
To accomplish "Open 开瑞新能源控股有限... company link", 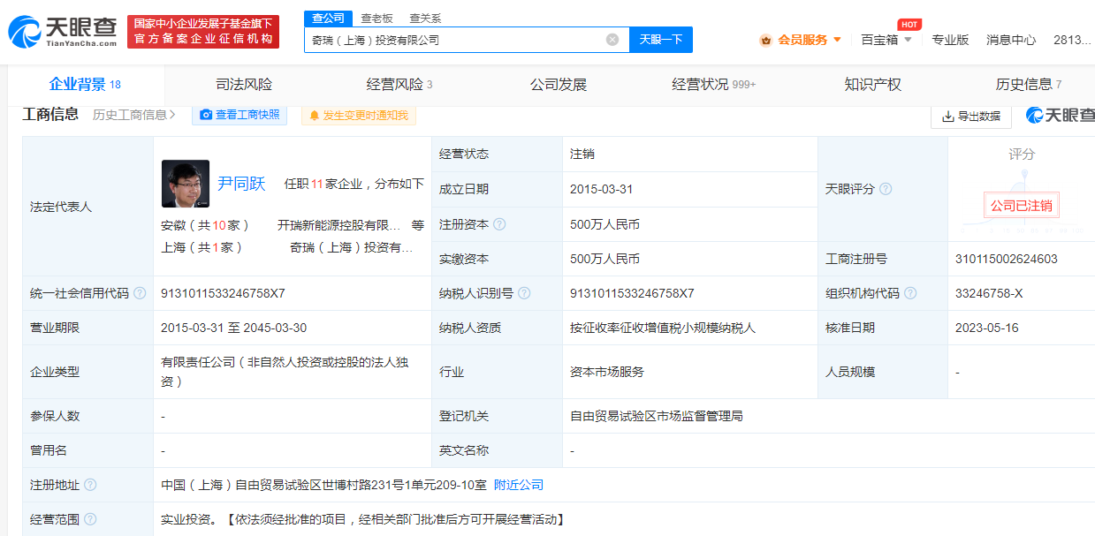I will 338,225.
